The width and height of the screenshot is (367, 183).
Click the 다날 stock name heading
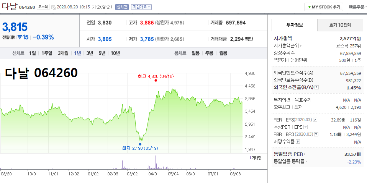pos(9,6)
